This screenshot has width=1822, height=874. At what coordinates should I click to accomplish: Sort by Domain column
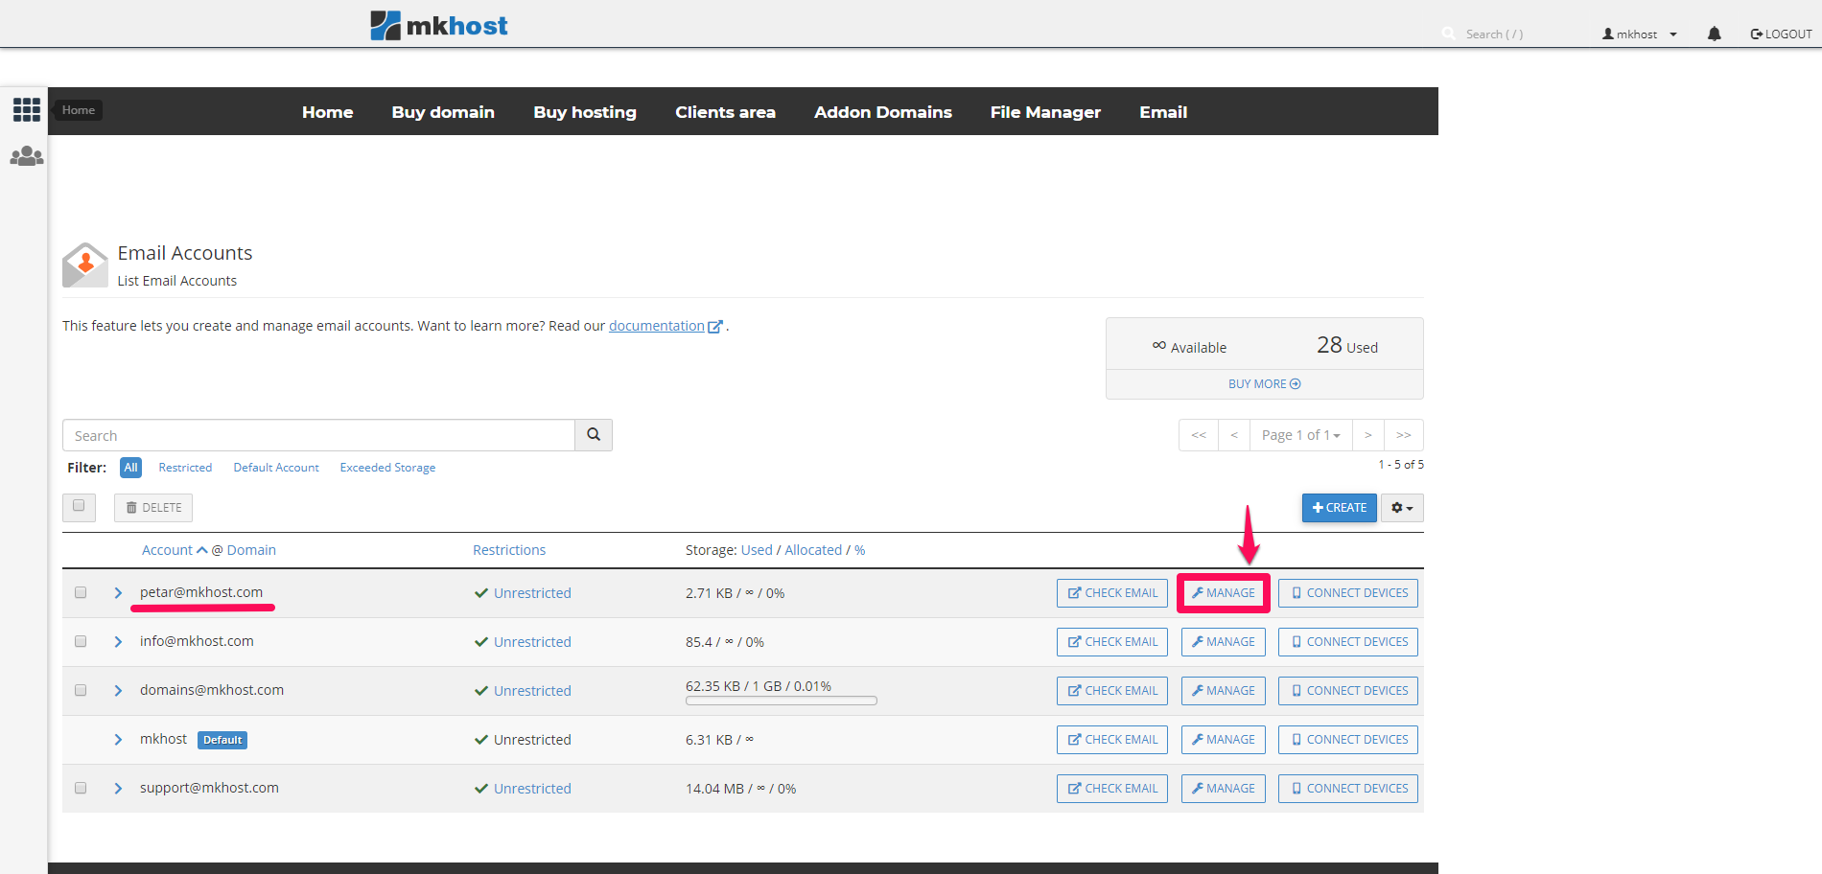[251, 550]
